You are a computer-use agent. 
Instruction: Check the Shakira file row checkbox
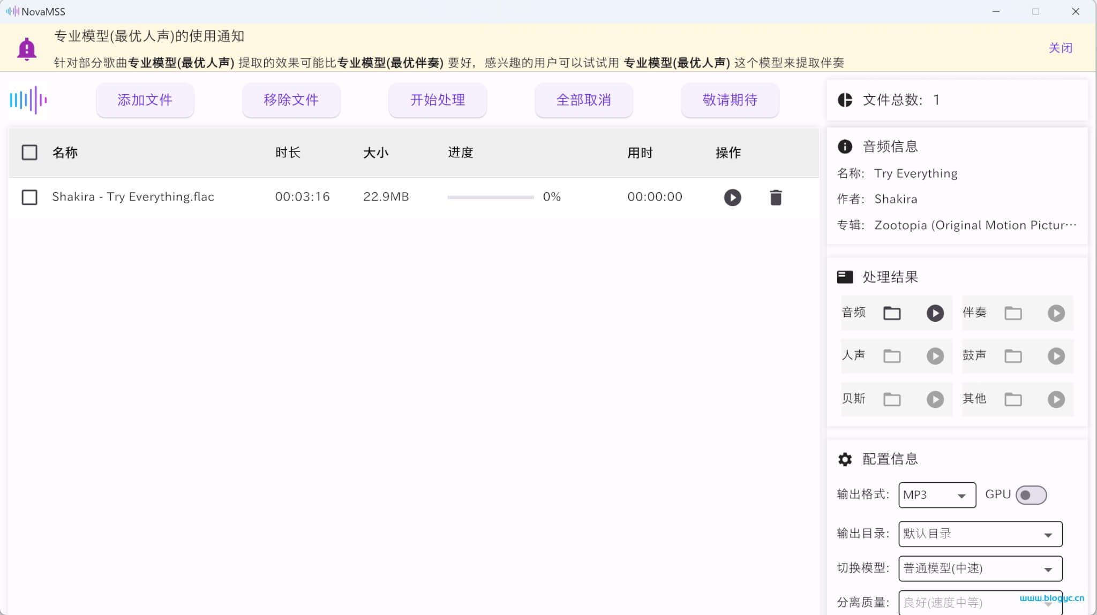(28, 196)
